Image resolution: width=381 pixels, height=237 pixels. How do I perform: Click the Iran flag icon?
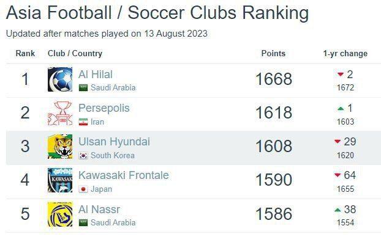[x=83, y=122]
